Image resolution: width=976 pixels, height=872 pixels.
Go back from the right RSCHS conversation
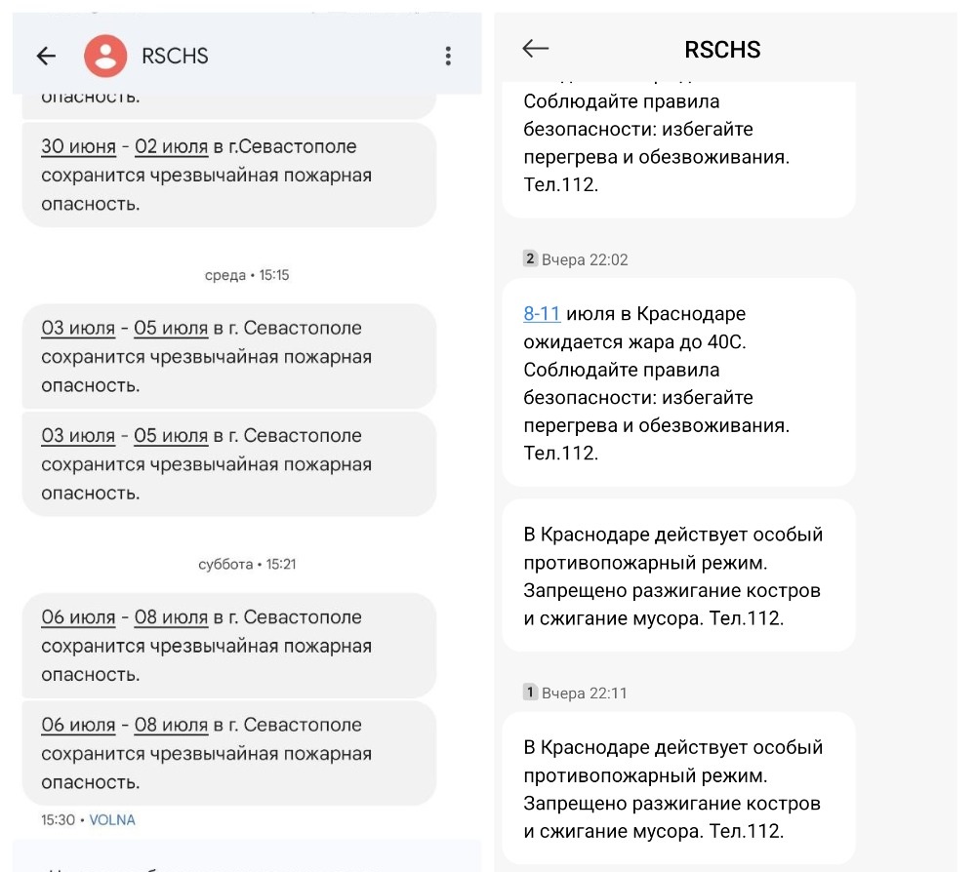536,50
